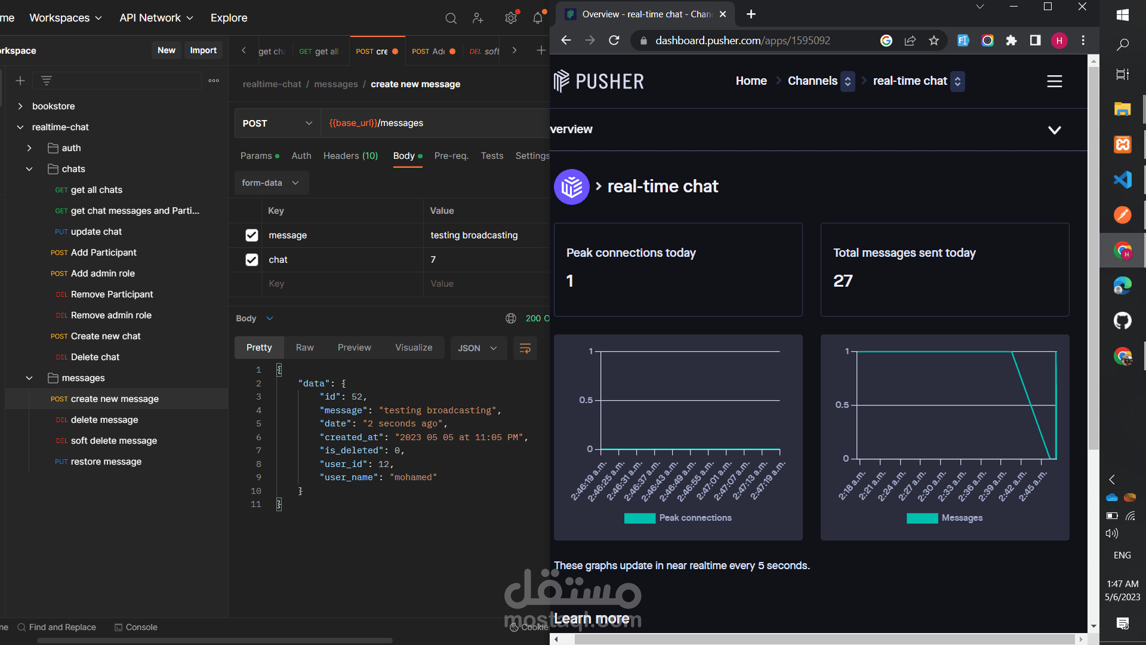Switch to the Headers tab of the request
The height and width of the screenshot is (645, 1146).
350,156
